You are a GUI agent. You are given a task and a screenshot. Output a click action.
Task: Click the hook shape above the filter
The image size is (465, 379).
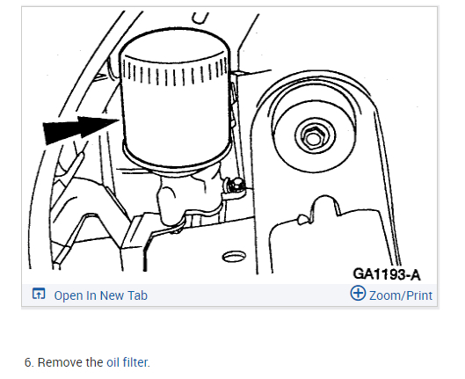click(x=200, y=18)
